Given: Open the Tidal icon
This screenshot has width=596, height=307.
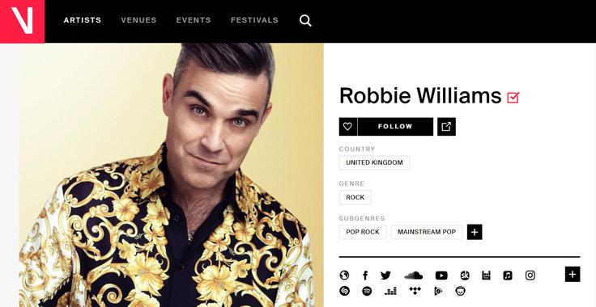Looking at the screenshot, I should [x=415, y=291].
